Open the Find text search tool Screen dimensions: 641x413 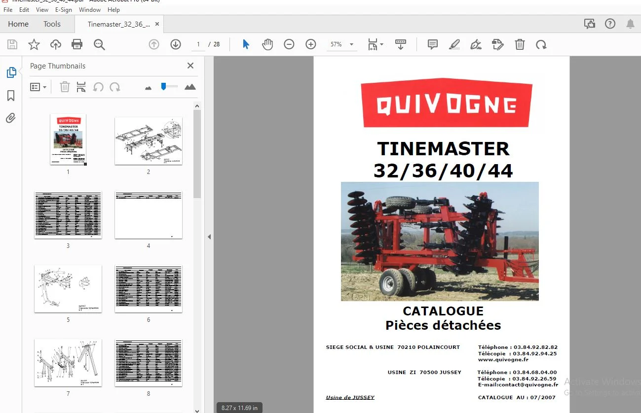click(100, 45)
